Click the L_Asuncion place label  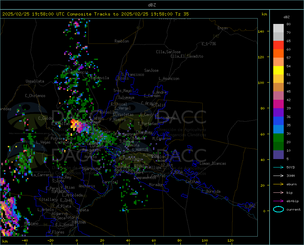(169, 79)
